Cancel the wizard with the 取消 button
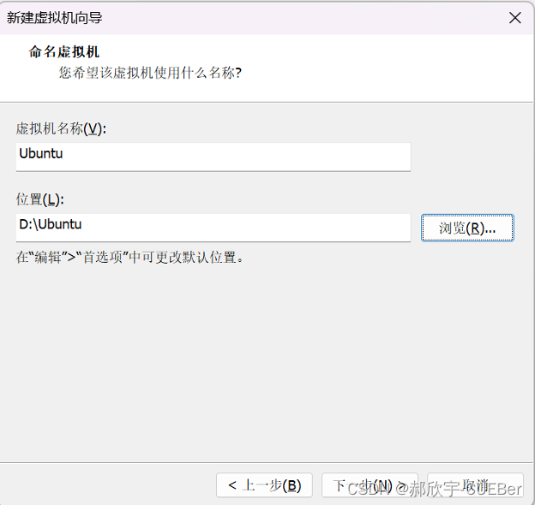The image size is (535, 505). 475,485
